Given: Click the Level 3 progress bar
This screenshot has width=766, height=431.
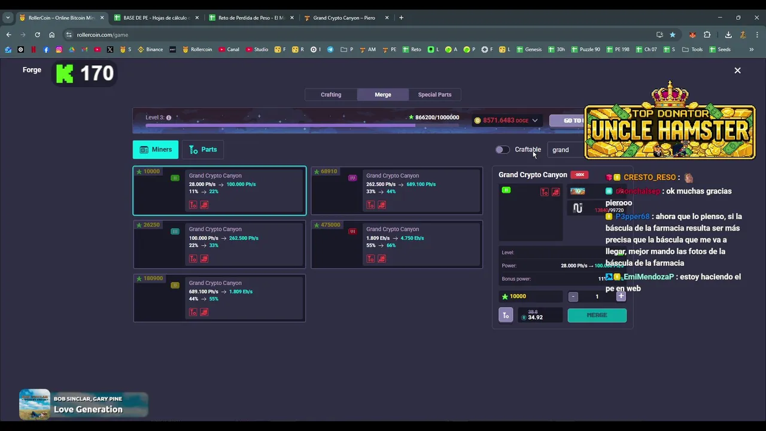Looking at the screenshot, I should [302, 126].
